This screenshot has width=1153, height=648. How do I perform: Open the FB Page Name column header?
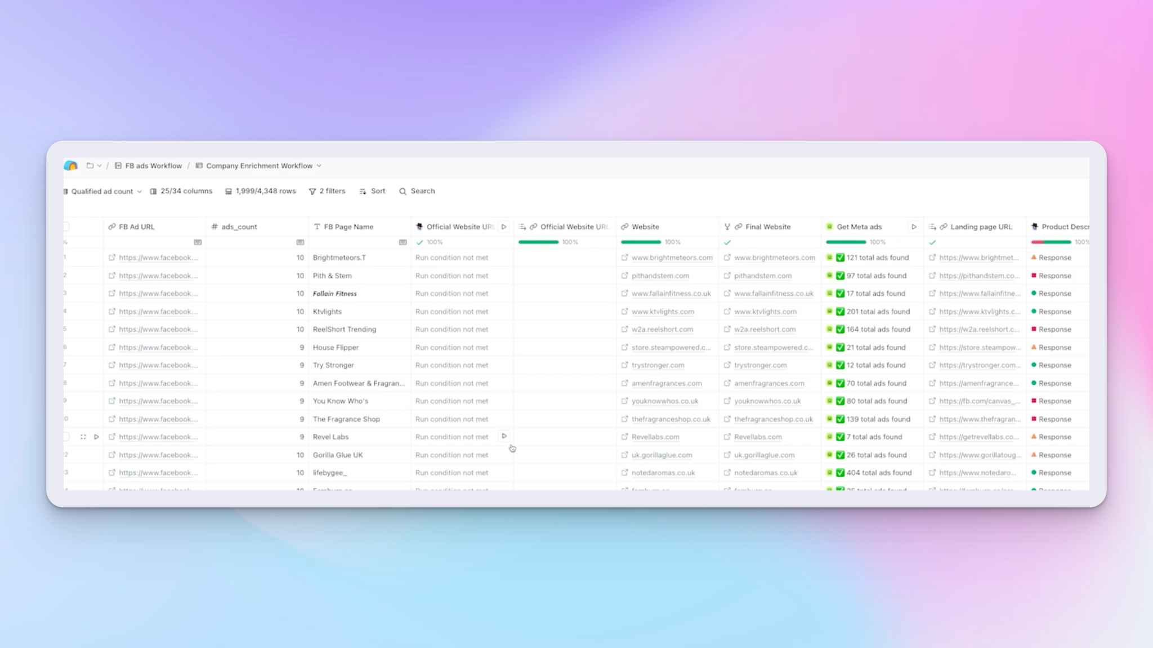(x=360, y=227)
